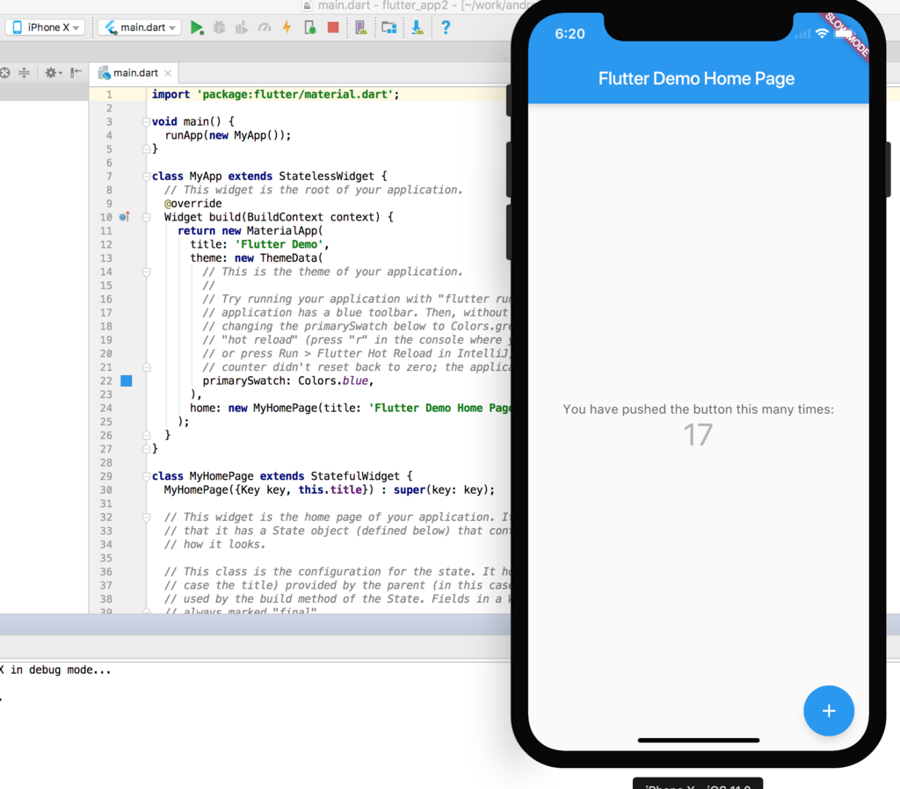Image resolution: width=900 pixels, height=789 pixels.
Task: Click the simulator home indicator bar
Action: click(x=699, y=740)
